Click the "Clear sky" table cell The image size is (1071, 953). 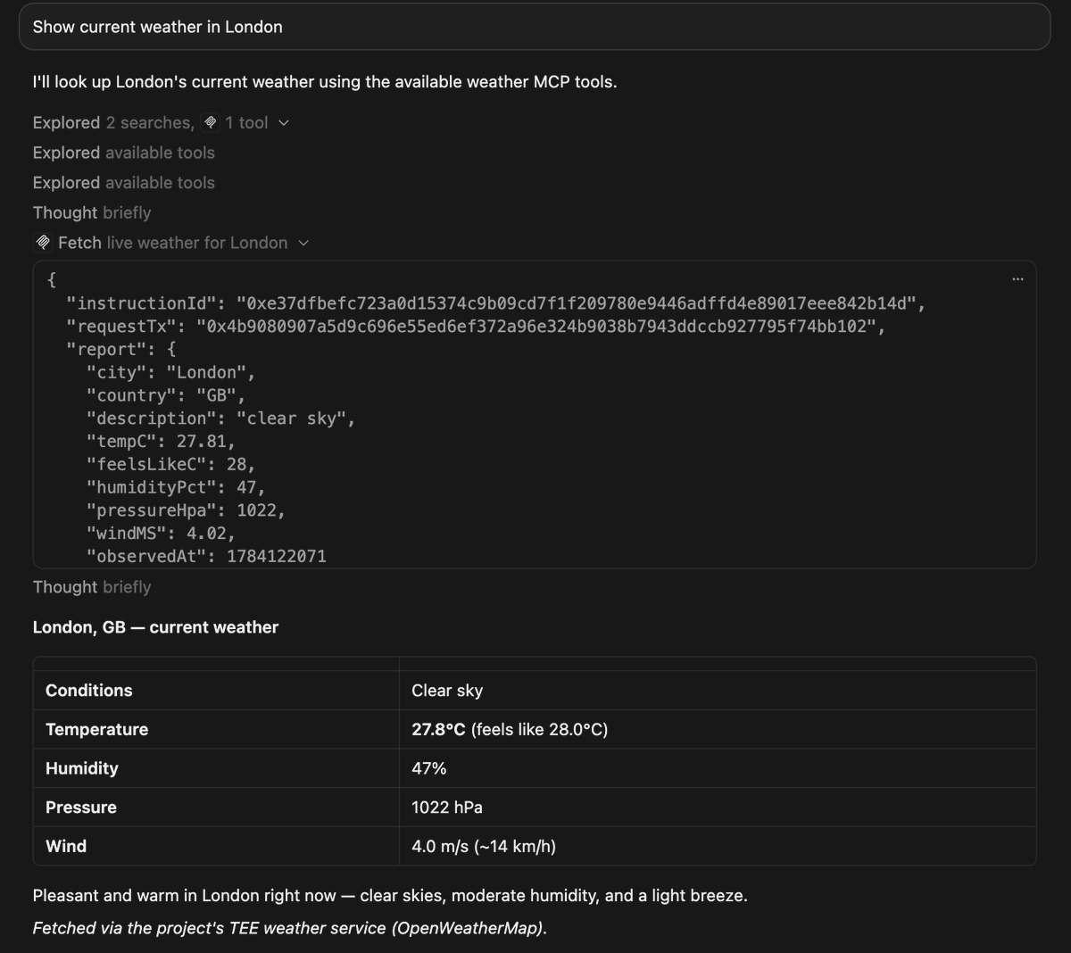tap(447, 691)
